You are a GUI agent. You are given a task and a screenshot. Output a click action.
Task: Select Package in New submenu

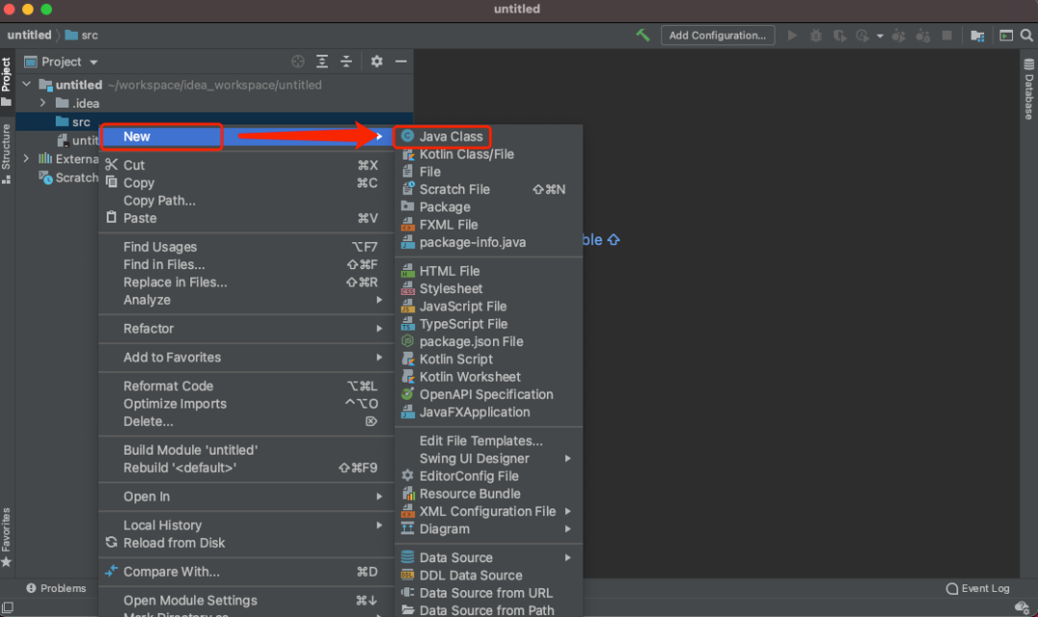(x=488, y=208)
